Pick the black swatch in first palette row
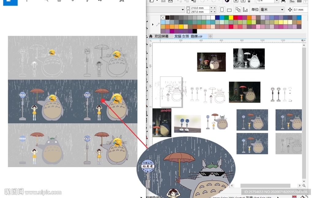314x198 pixels. point(167,17)
